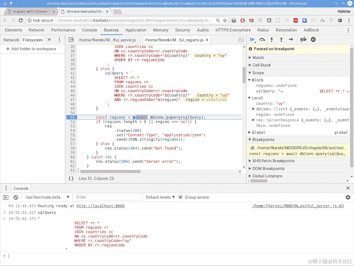Image resolution: width=354 pixels, height=266 pixels.
Task: Expand Global Listeners section
Action: (250, 176)
